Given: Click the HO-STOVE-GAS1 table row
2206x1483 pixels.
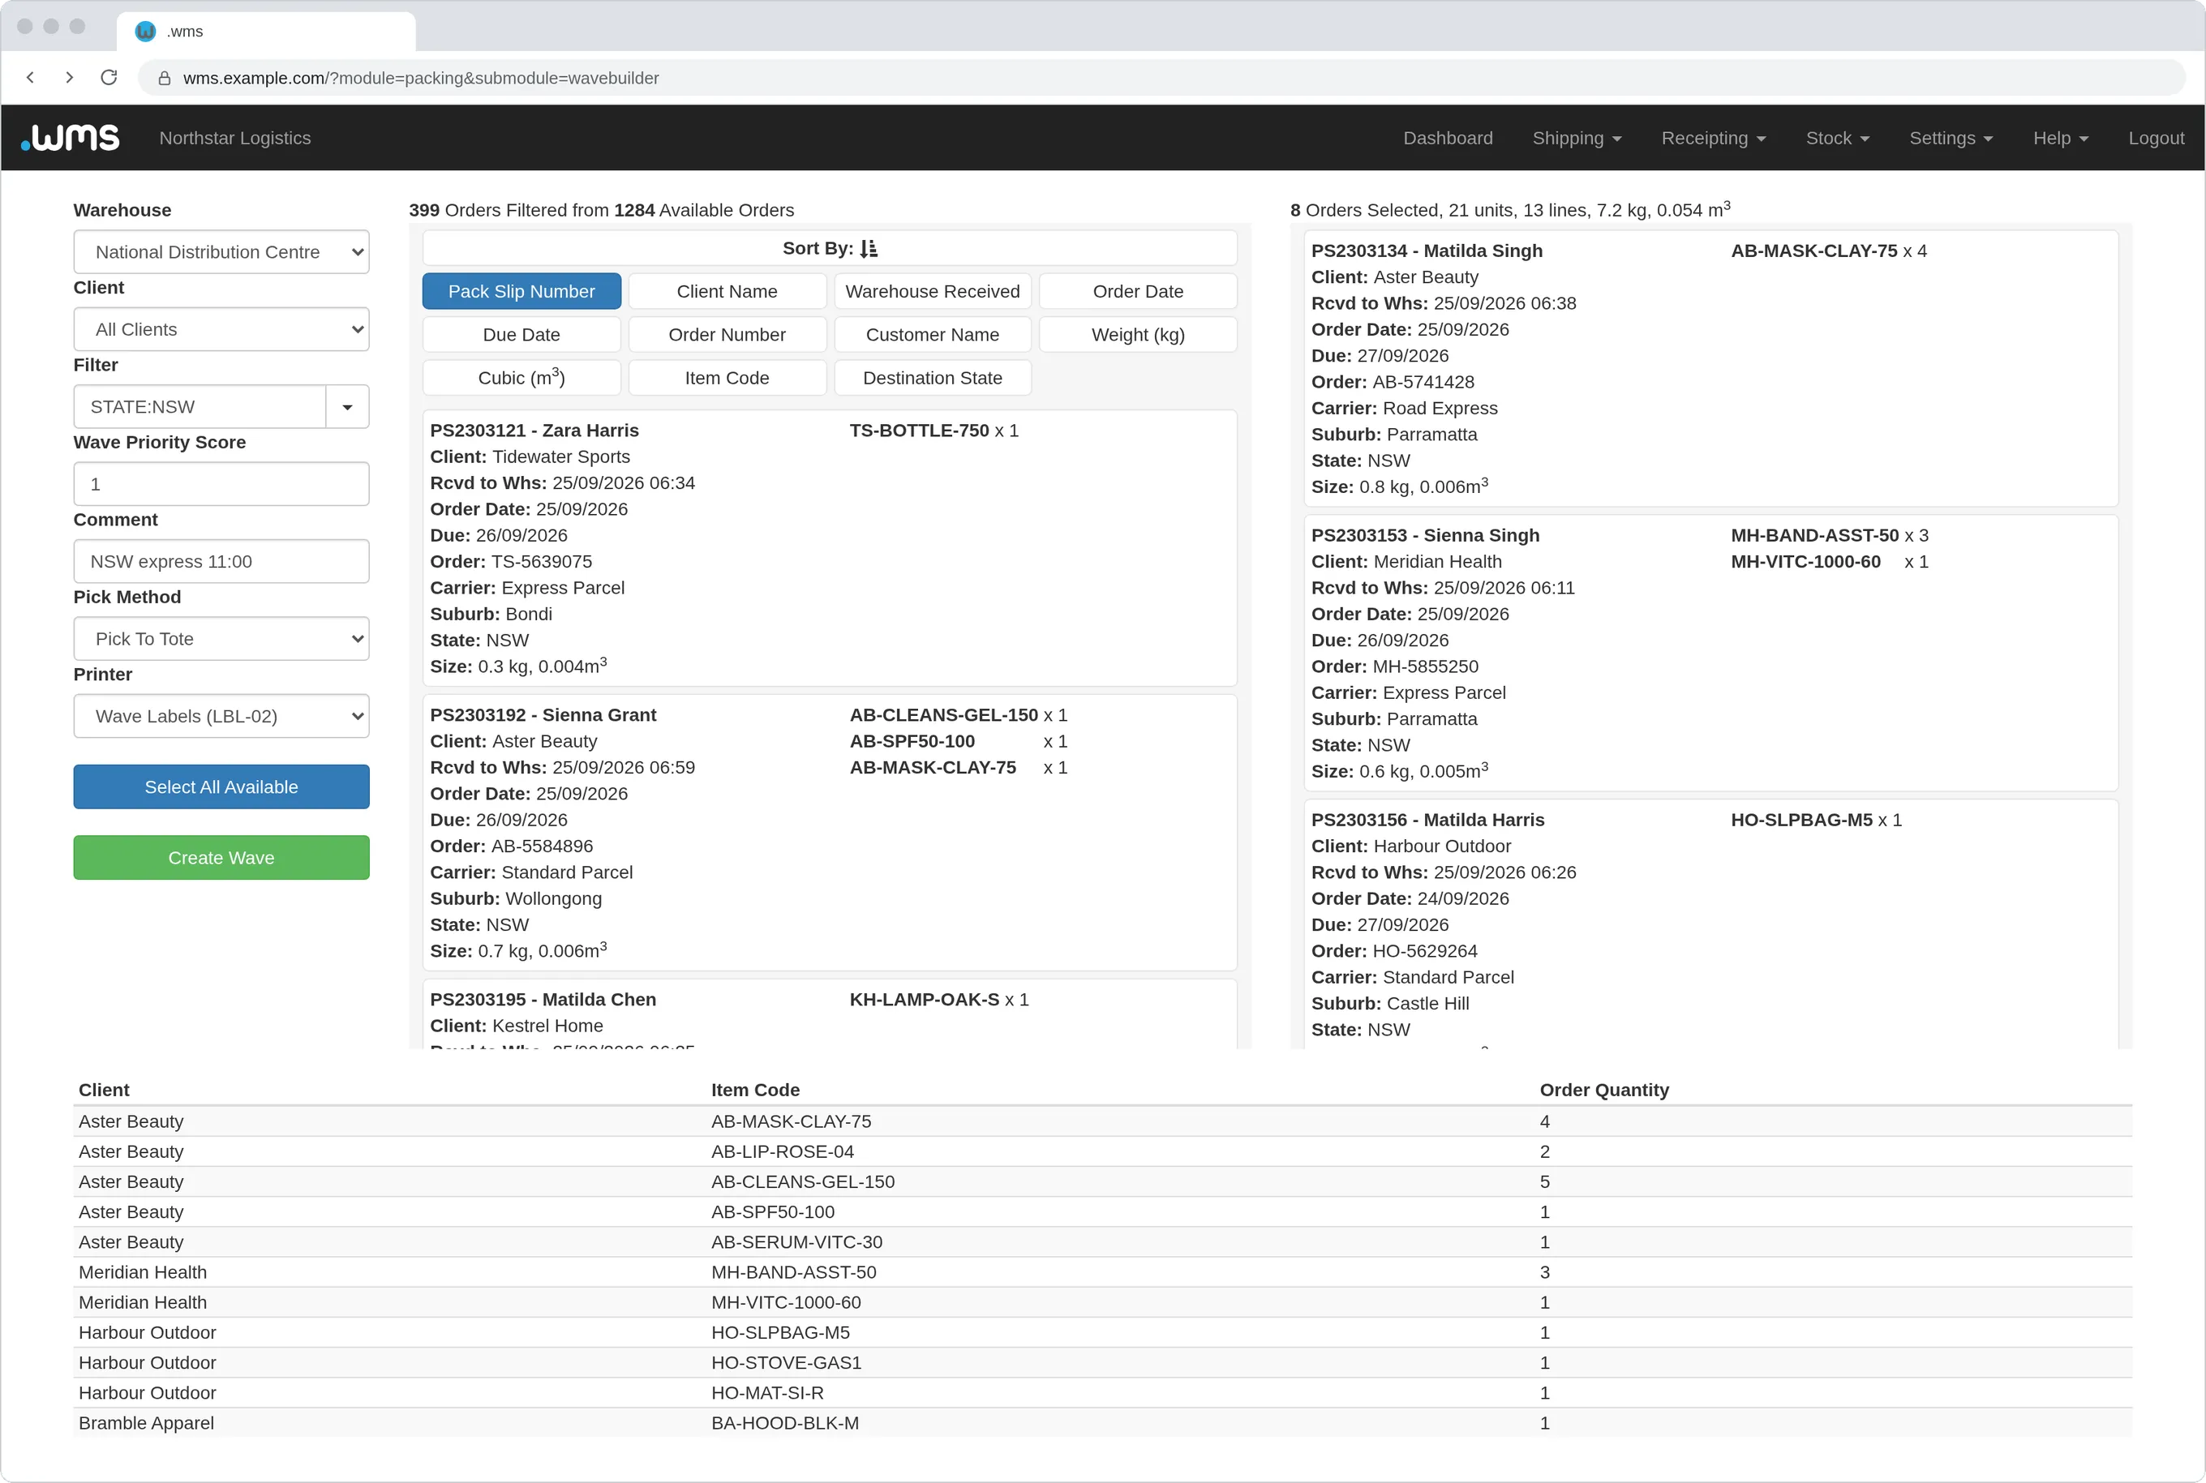Looking at the screenshot, I should [x=1102, y=1363].
